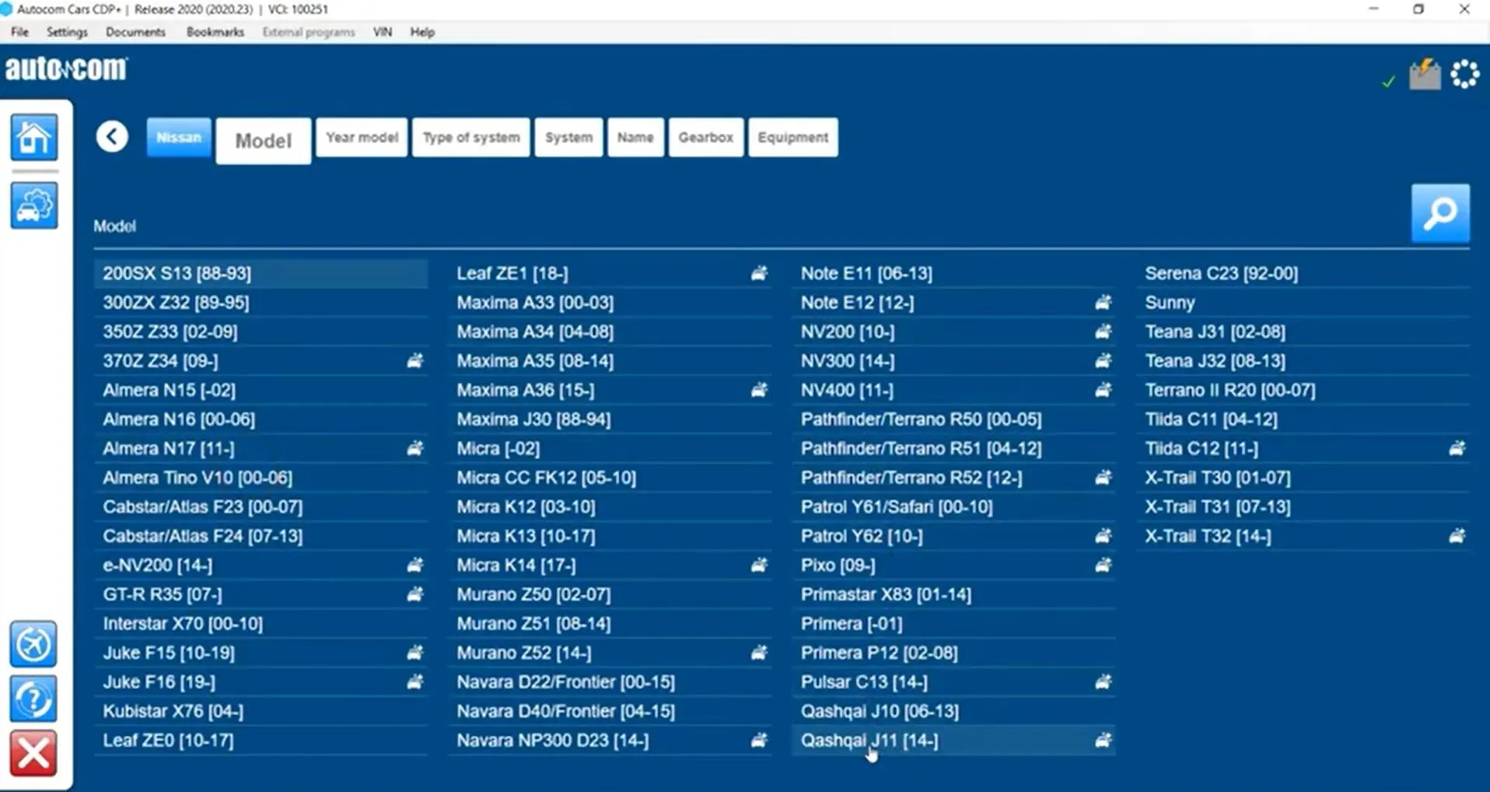The width and height of the screenshot is (1490, 792).
Task: Select the Model step tab
Action: point(264,141)
